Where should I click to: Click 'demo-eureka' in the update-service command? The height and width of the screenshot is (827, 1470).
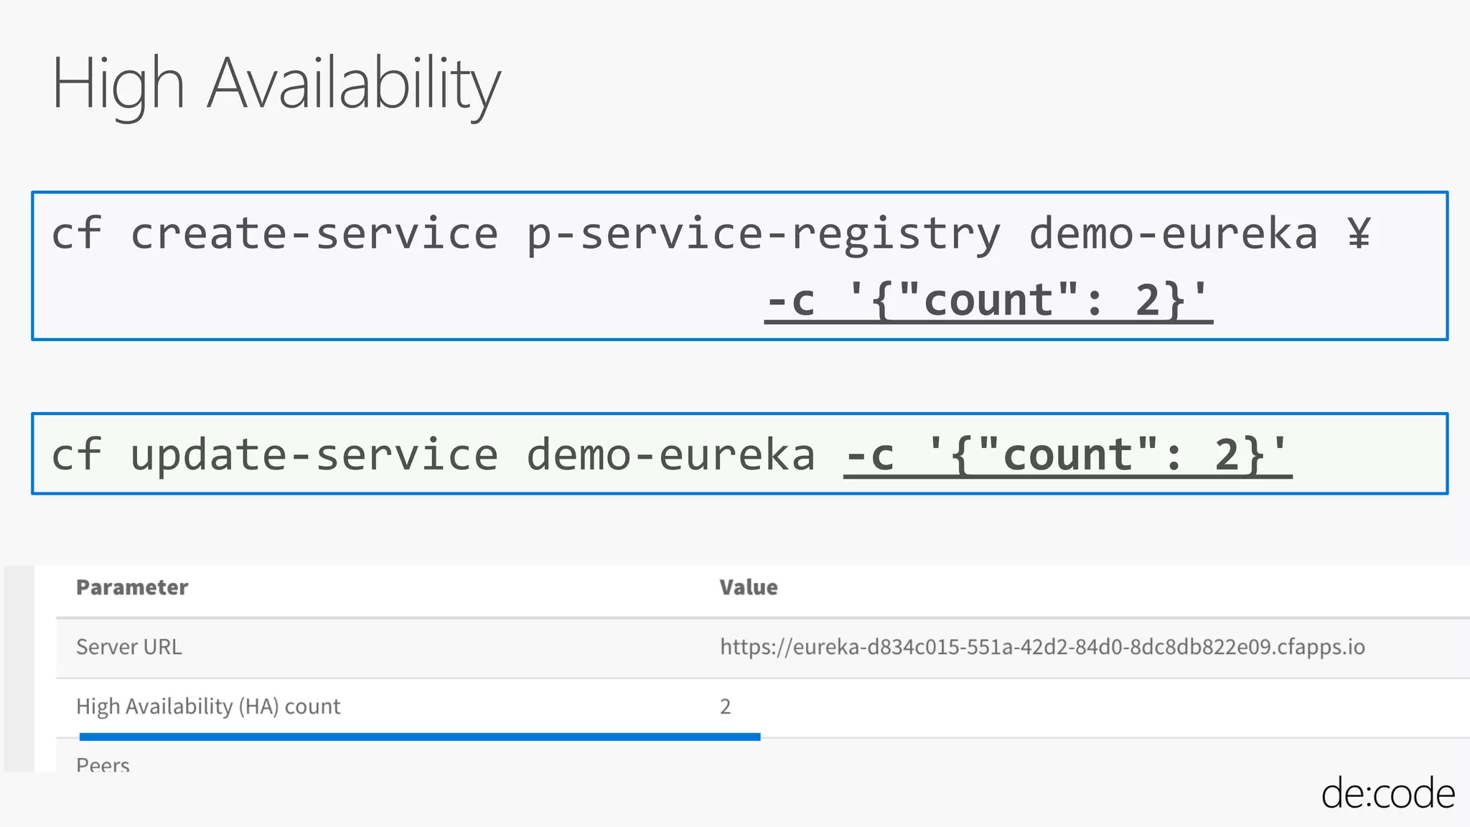670,455
